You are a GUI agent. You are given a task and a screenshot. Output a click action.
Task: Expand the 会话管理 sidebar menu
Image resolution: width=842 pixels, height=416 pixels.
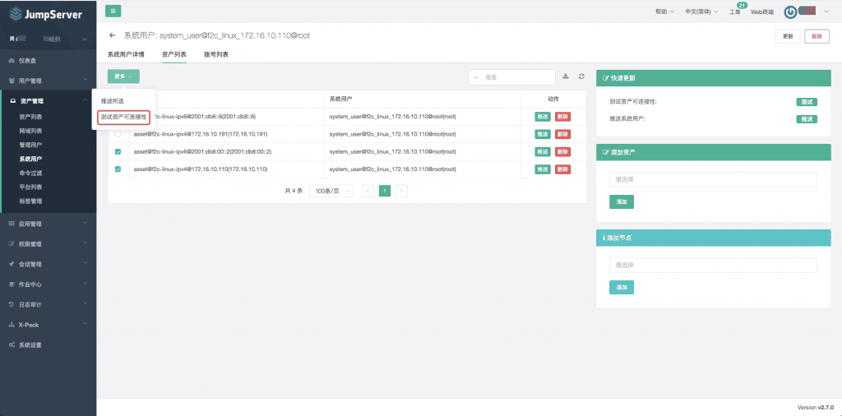coord(49,264)
